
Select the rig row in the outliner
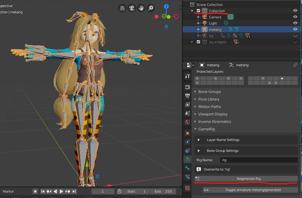tap(241, 36)
